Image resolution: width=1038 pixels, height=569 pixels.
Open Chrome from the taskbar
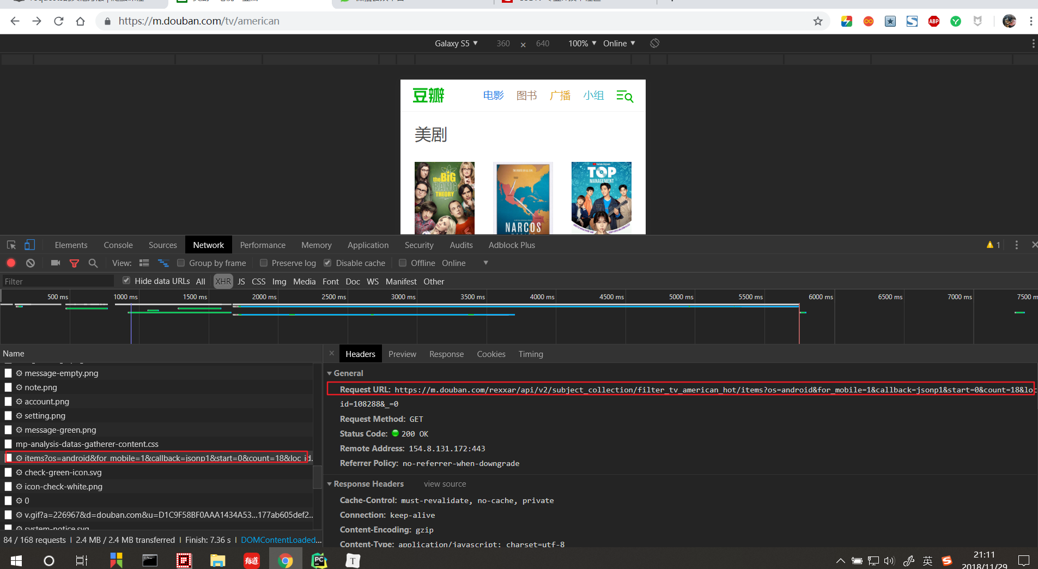coord(286,560)
